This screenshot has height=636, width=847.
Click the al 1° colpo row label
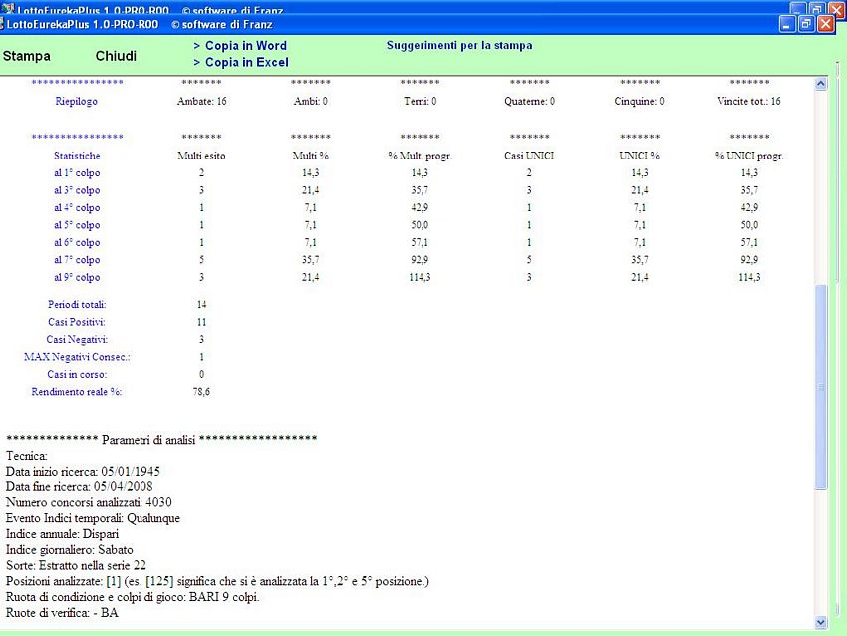tap(77, 173)
